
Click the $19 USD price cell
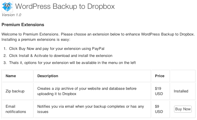[x=159, y=91]
